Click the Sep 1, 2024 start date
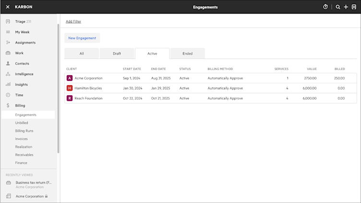 pyautogui.click(x=132, y=79)
